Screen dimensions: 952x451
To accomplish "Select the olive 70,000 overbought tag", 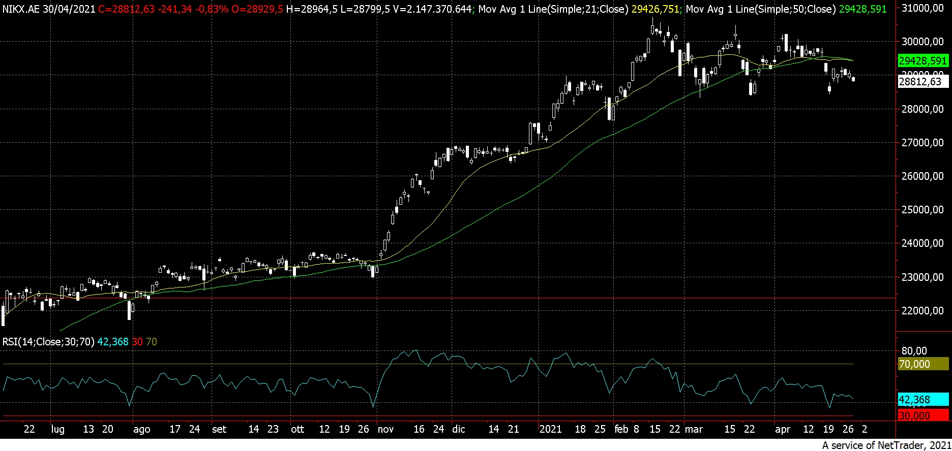I will pyautogui.click(x=923, y=364).
